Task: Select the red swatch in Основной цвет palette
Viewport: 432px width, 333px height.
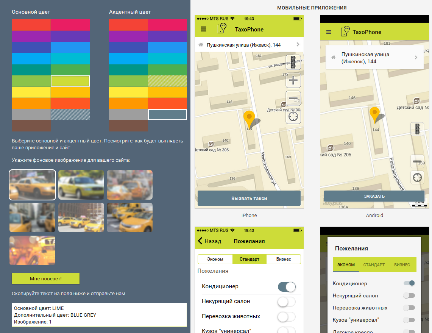Action: pyautogui.click(x=31, y=25)
